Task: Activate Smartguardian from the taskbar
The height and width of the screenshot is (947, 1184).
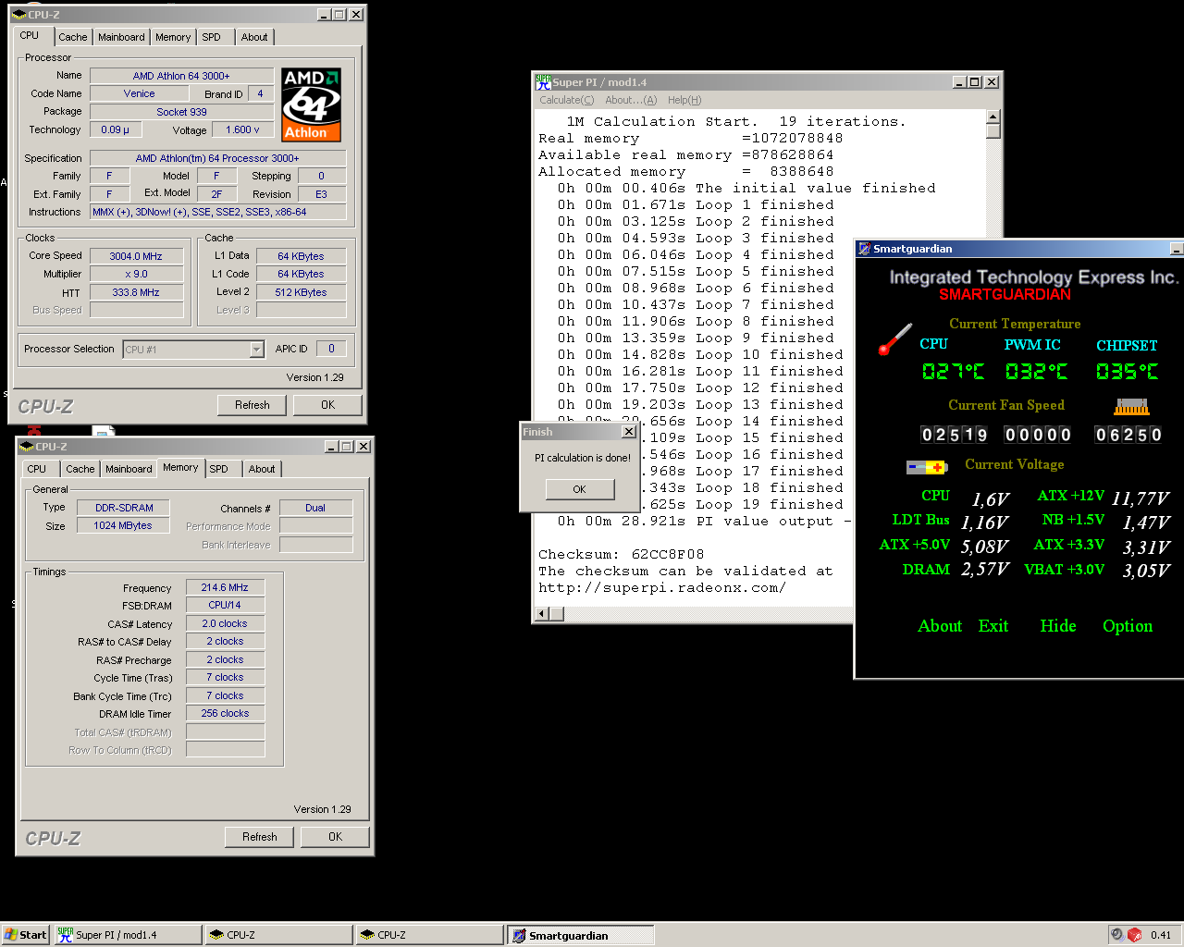Action: click(580, 935)
